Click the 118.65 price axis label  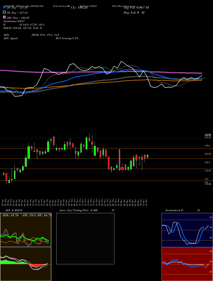[207, 171]
